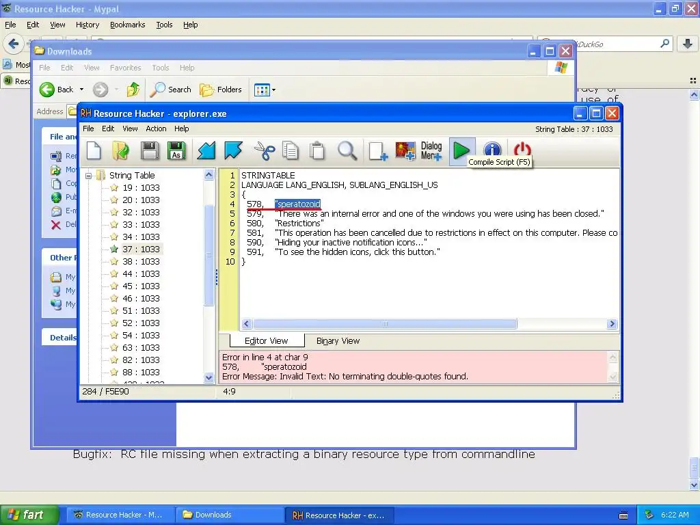Open the History menu in Mypal browser
The image size is (700, 525).
click(x=87, y=25)
